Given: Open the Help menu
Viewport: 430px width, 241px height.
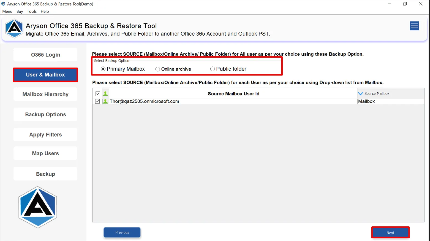Looking at the screenshot, I should [45, 11].
